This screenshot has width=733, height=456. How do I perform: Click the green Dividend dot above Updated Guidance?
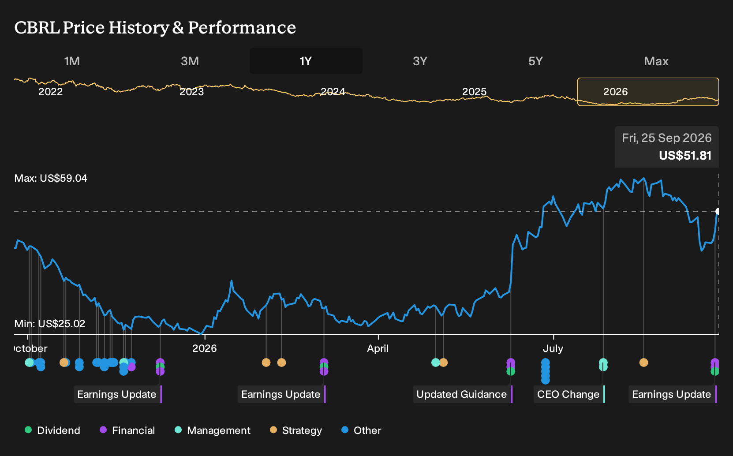click(x=511, y=371)
